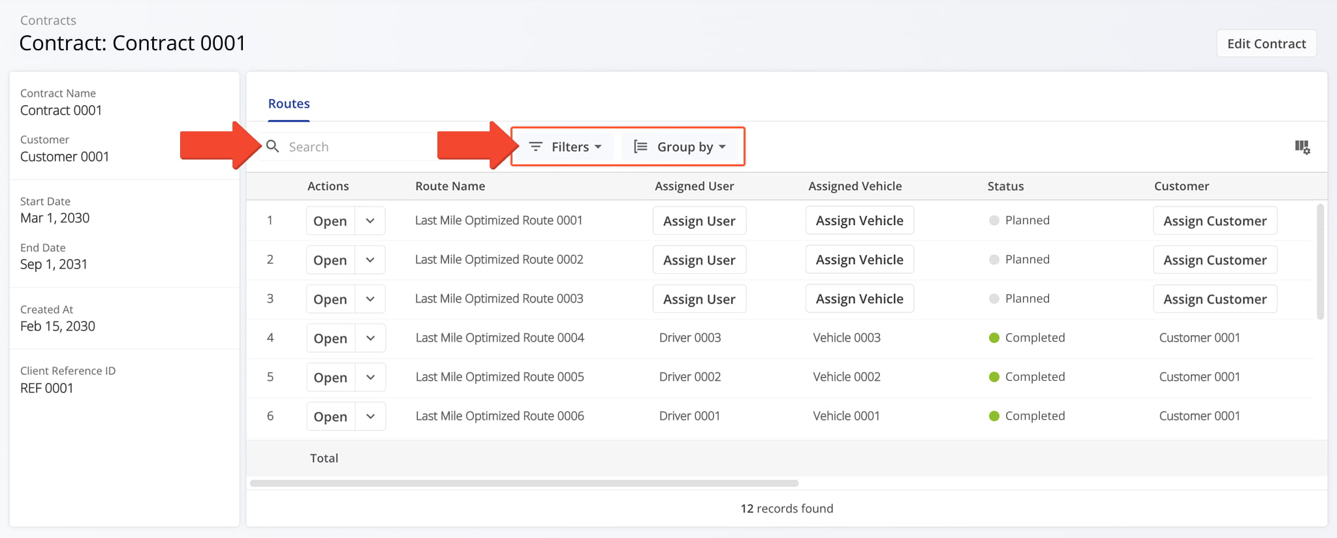The width and height of the screenshot is (1337, 538).
Task: Click the Filters funnel icon
Action: click(x=535, y=147)
